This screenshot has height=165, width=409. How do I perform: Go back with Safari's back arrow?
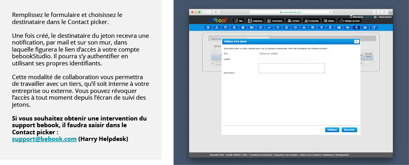[205, 12]
